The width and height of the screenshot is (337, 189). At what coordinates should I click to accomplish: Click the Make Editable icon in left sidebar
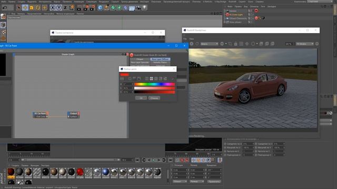tap(3, 17)
